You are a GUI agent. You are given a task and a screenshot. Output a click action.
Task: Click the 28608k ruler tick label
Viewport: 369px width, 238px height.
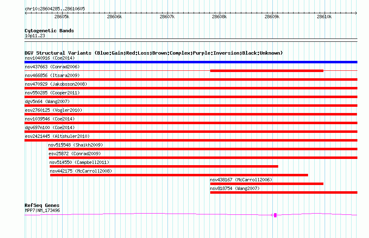pyautogui.click(x=219, y=17)
